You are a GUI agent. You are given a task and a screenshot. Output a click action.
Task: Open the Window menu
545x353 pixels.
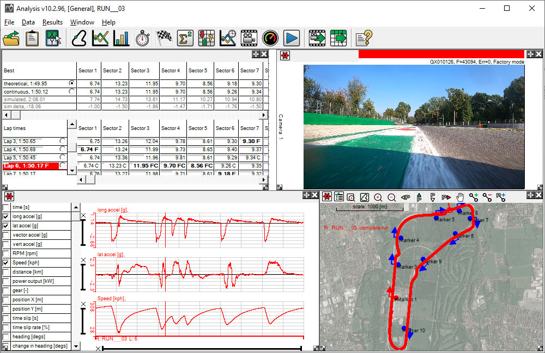[82, 22]
